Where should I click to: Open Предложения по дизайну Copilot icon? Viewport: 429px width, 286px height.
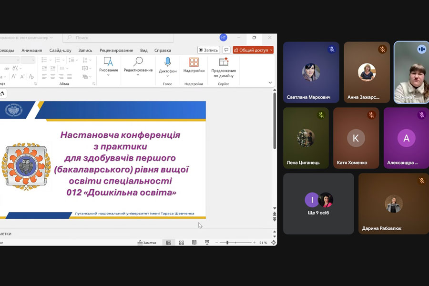point(224,62)
